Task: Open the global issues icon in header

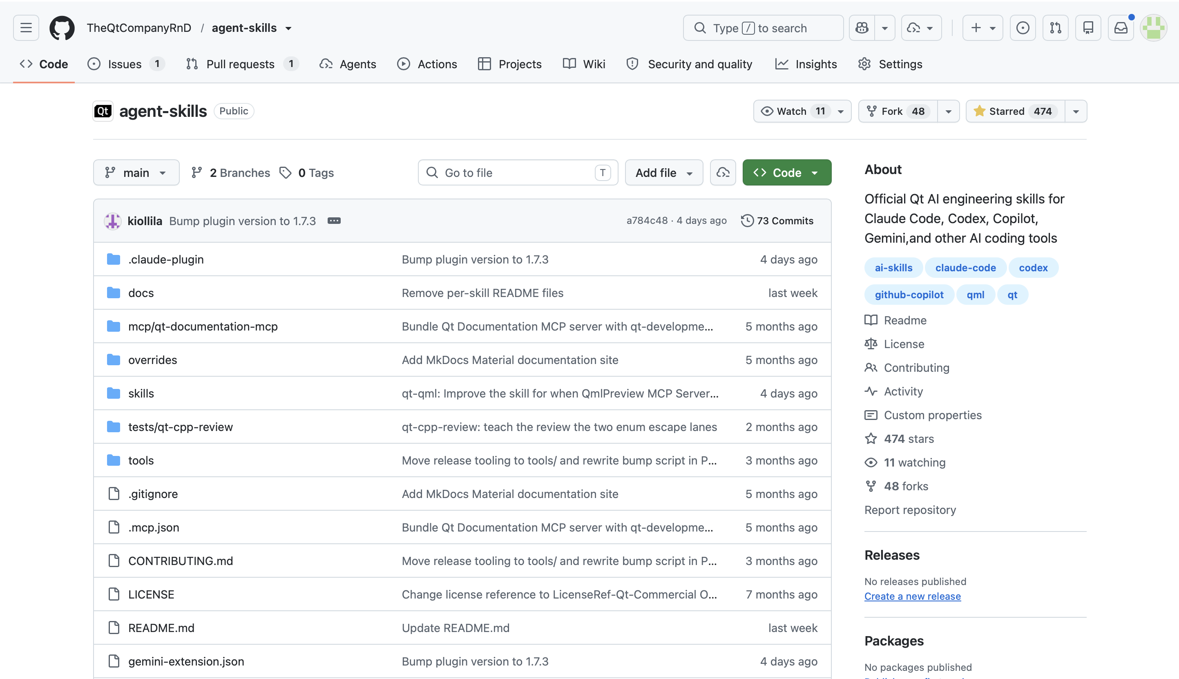Action: (x=1023, y=28)
